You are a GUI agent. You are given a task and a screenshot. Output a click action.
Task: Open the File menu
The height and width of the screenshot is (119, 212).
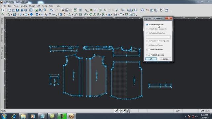tap(4, 6)
